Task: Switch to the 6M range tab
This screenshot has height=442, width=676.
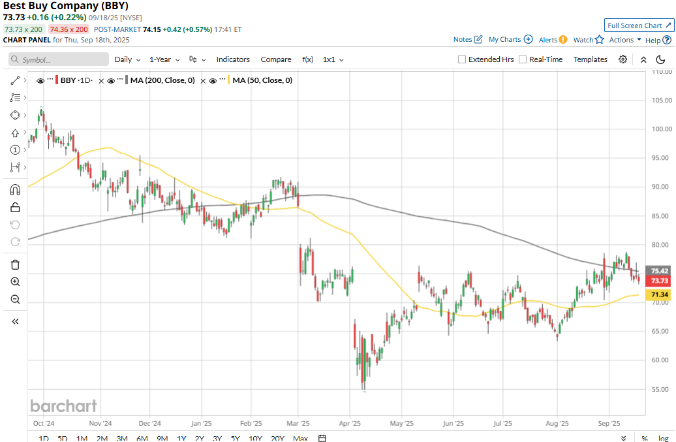Action: [x=142, y=438]
